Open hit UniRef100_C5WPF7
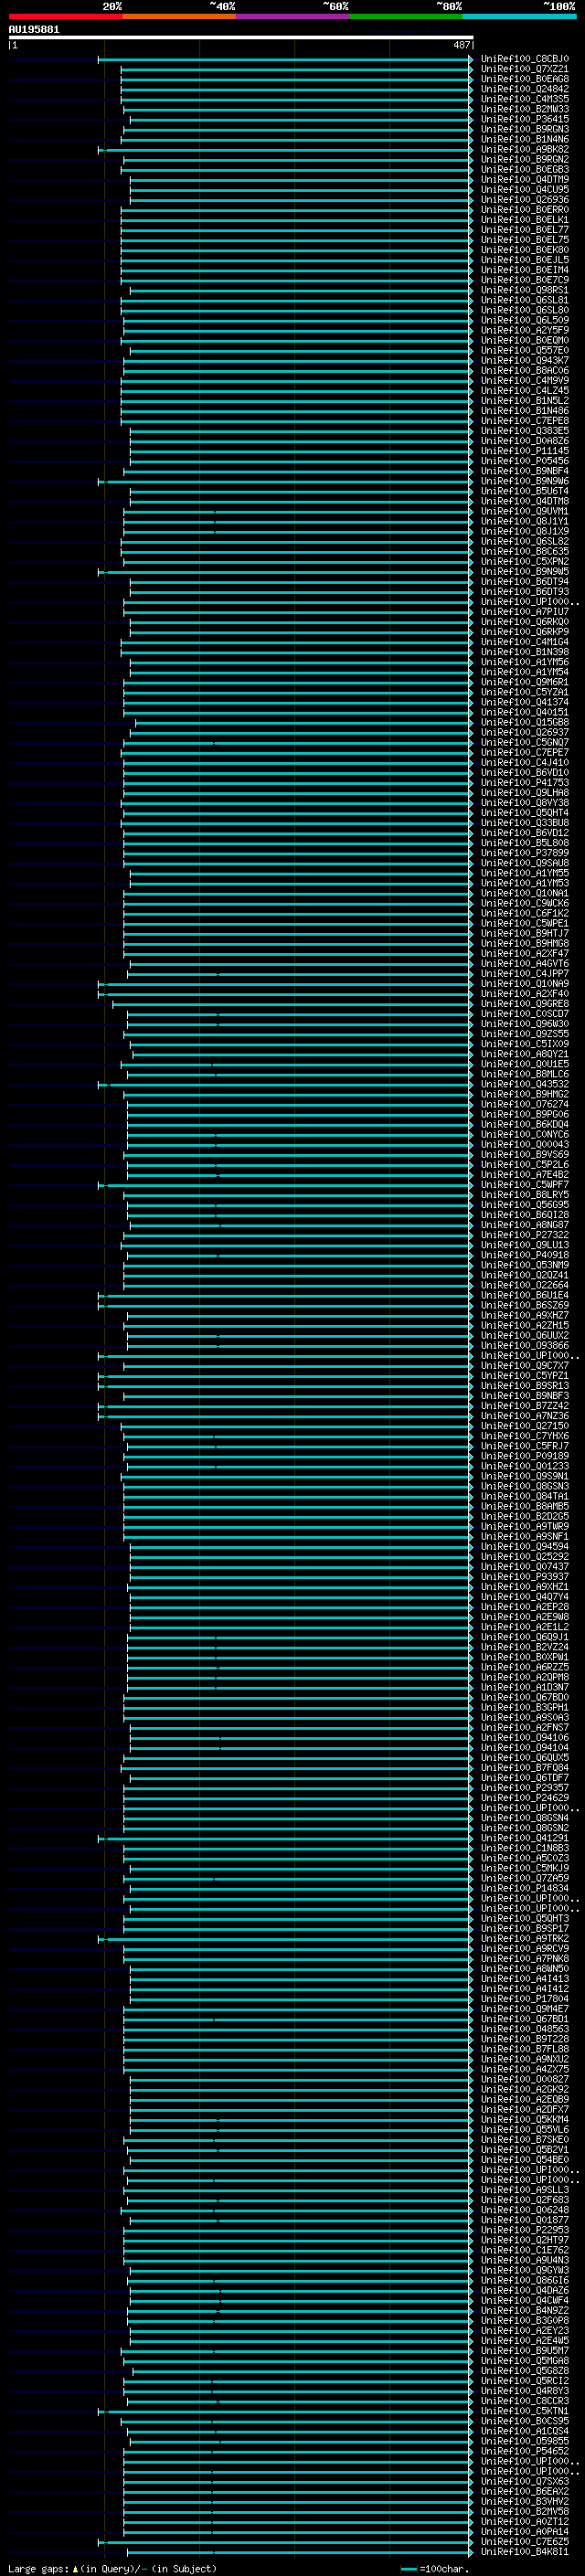The width and height of the screenshot is (585, 2576). 524,1185
